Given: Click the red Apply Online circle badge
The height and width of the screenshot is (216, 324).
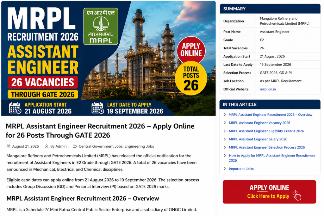Looking at the screenshot, I should tap(191, 50).
